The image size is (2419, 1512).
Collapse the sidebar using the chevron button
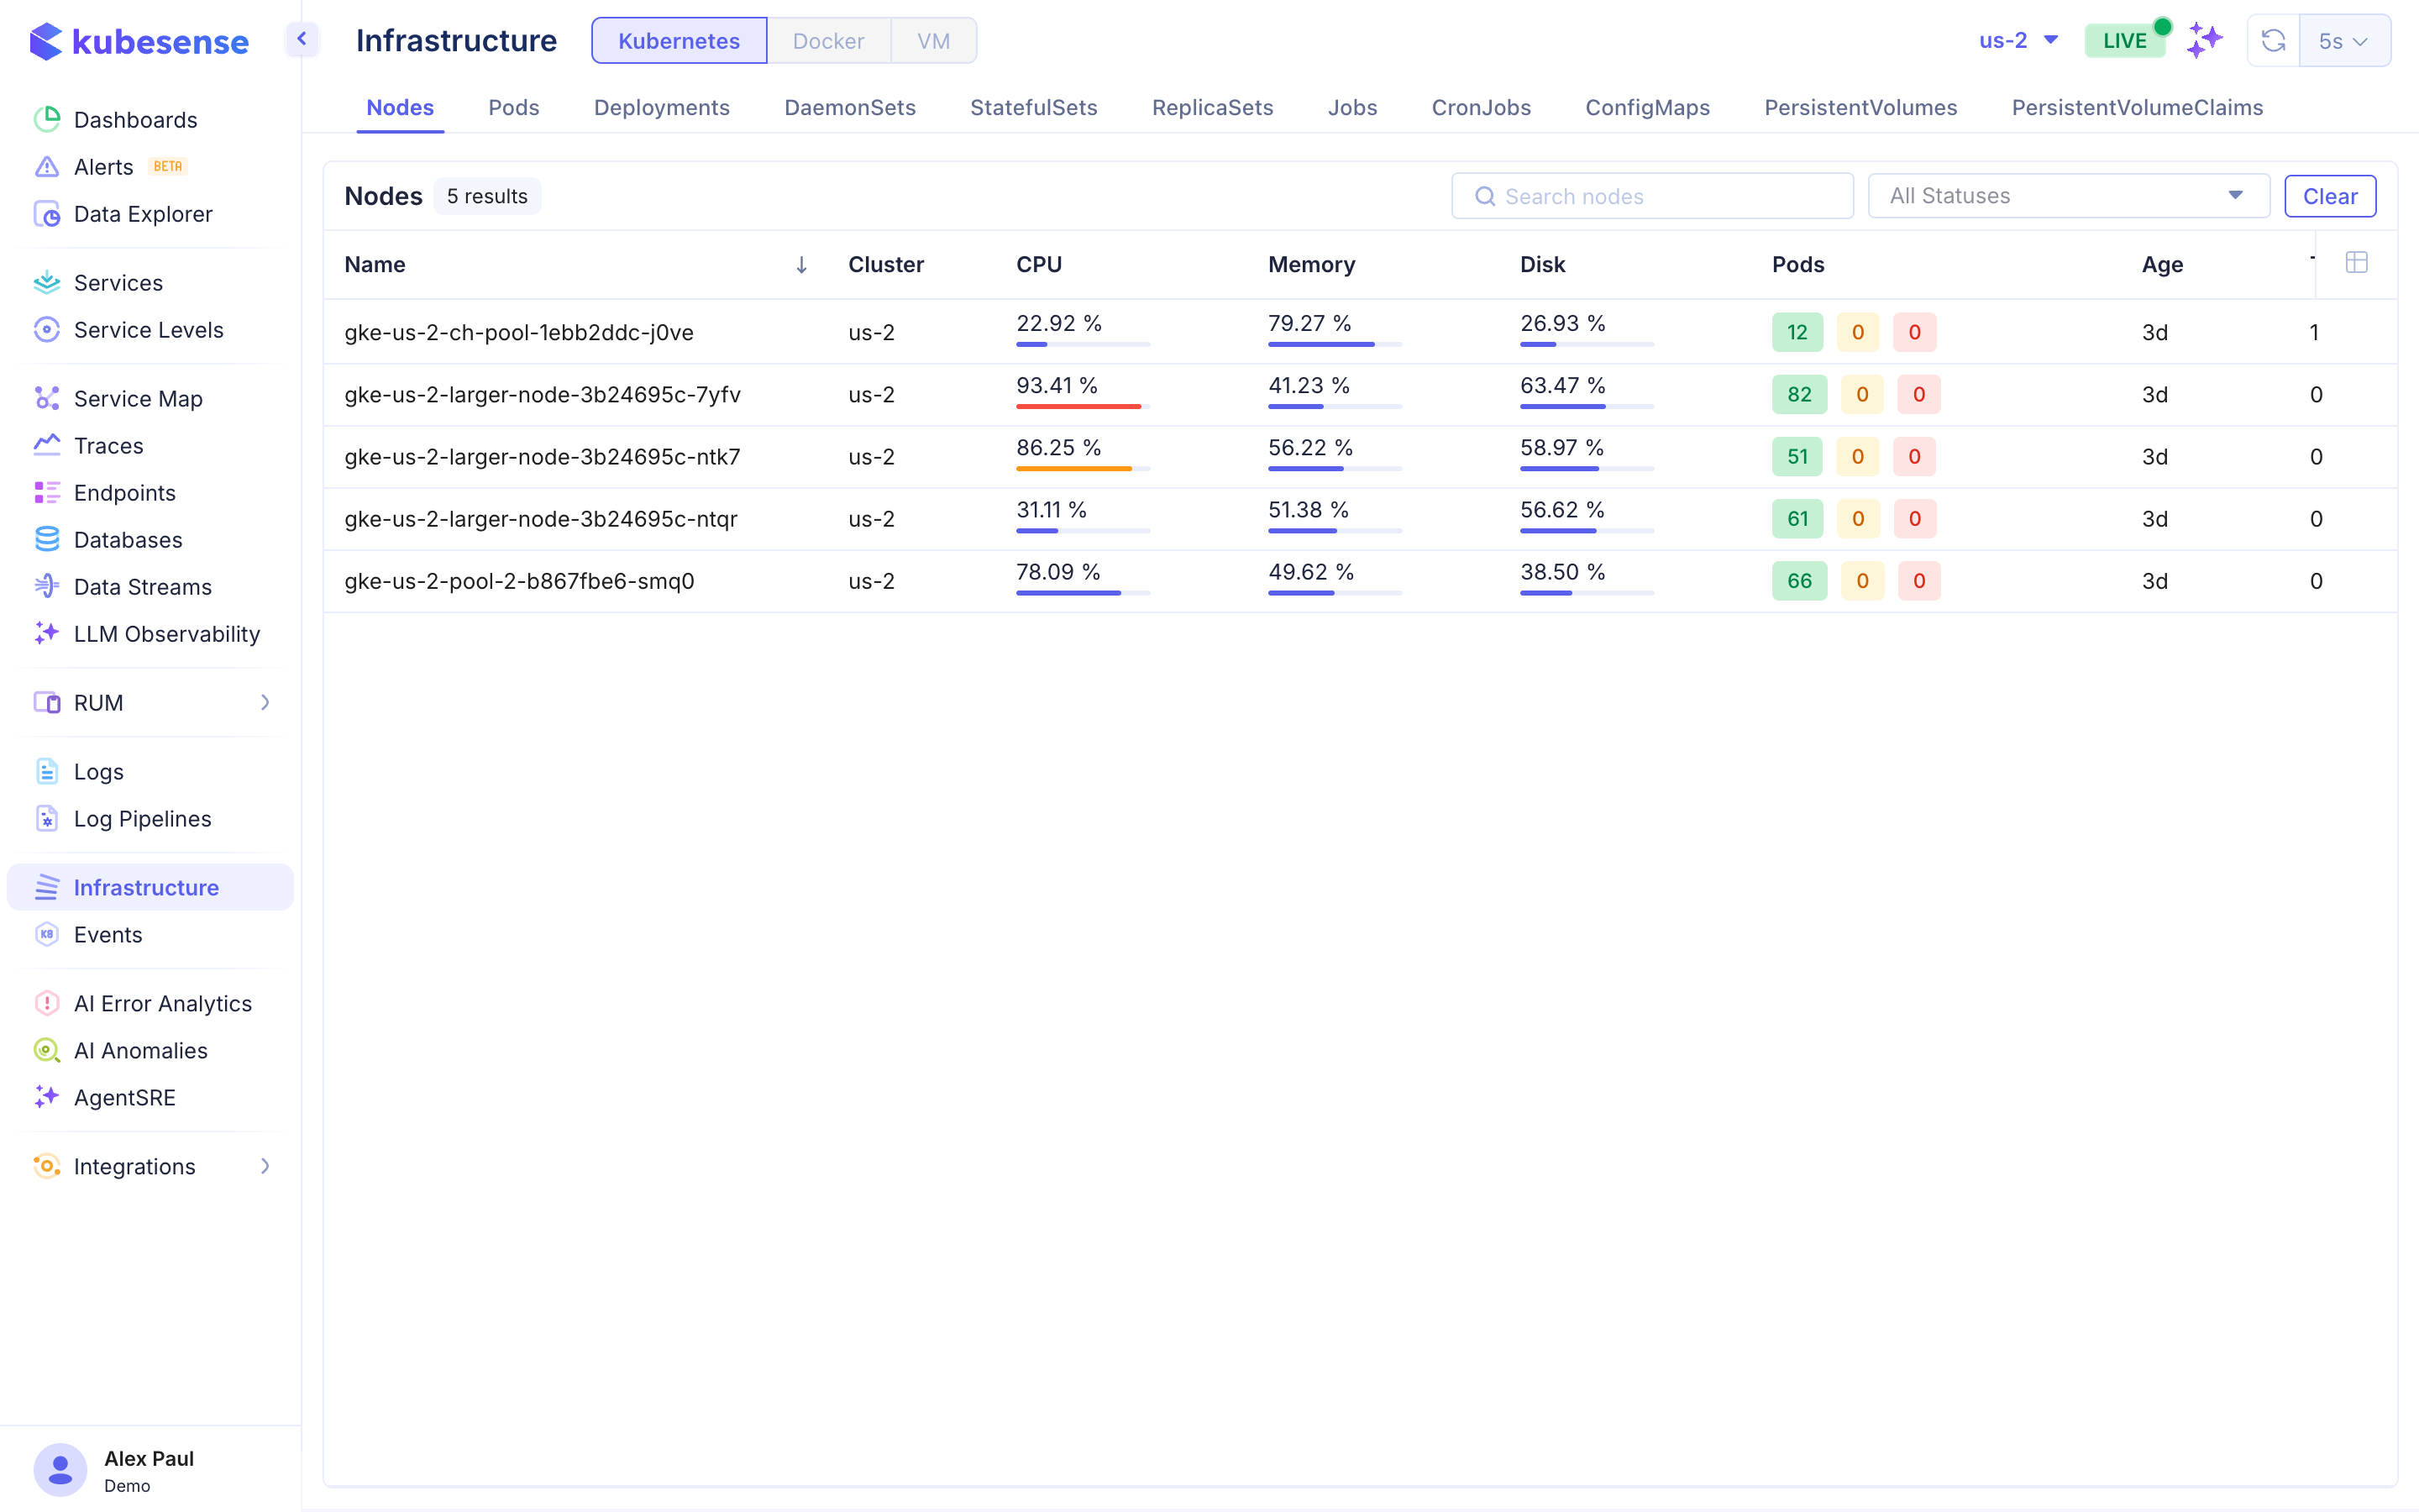click(x=300, y=38)
